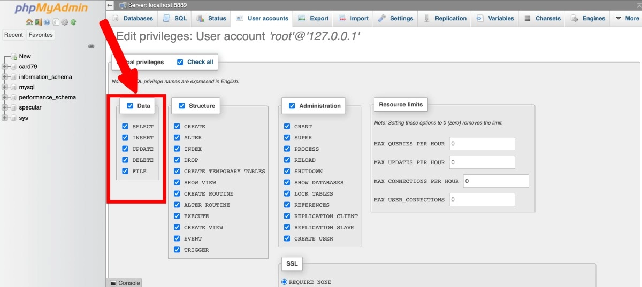This screenshot has width=642, height=287.
Task: Click the specular database icon
Action: coord(13,107)
